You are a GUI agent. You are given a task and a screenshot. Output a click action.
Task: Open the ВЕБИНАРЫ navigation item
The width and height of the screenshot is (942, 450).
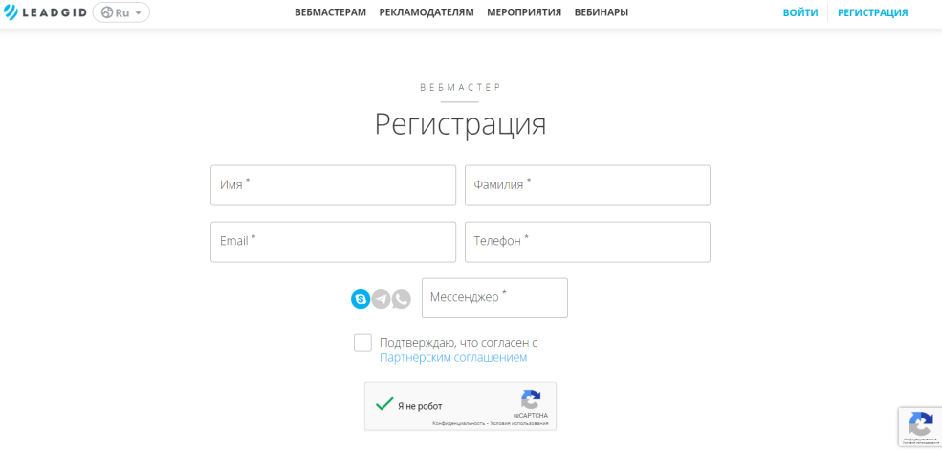602,12
